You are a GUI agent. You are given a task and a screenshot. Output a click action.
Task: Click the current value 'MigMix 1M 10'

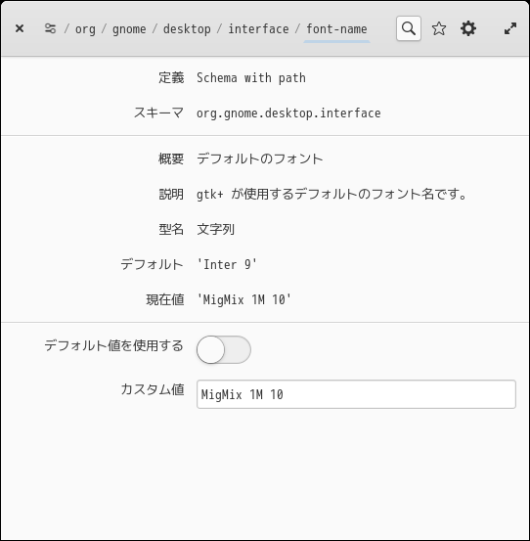(x=243, y=299)
